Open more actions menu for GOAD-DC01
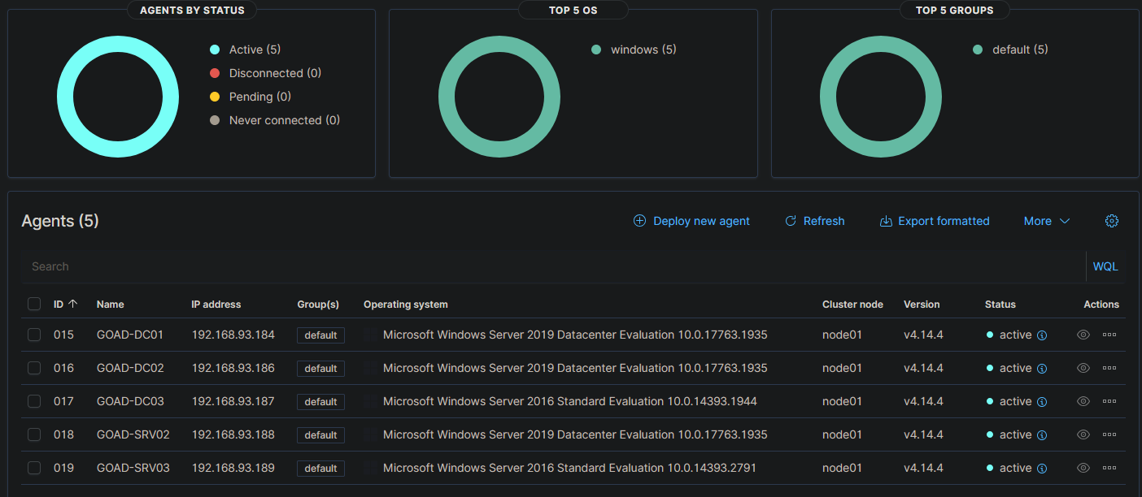 click(x=1109, y=335)
